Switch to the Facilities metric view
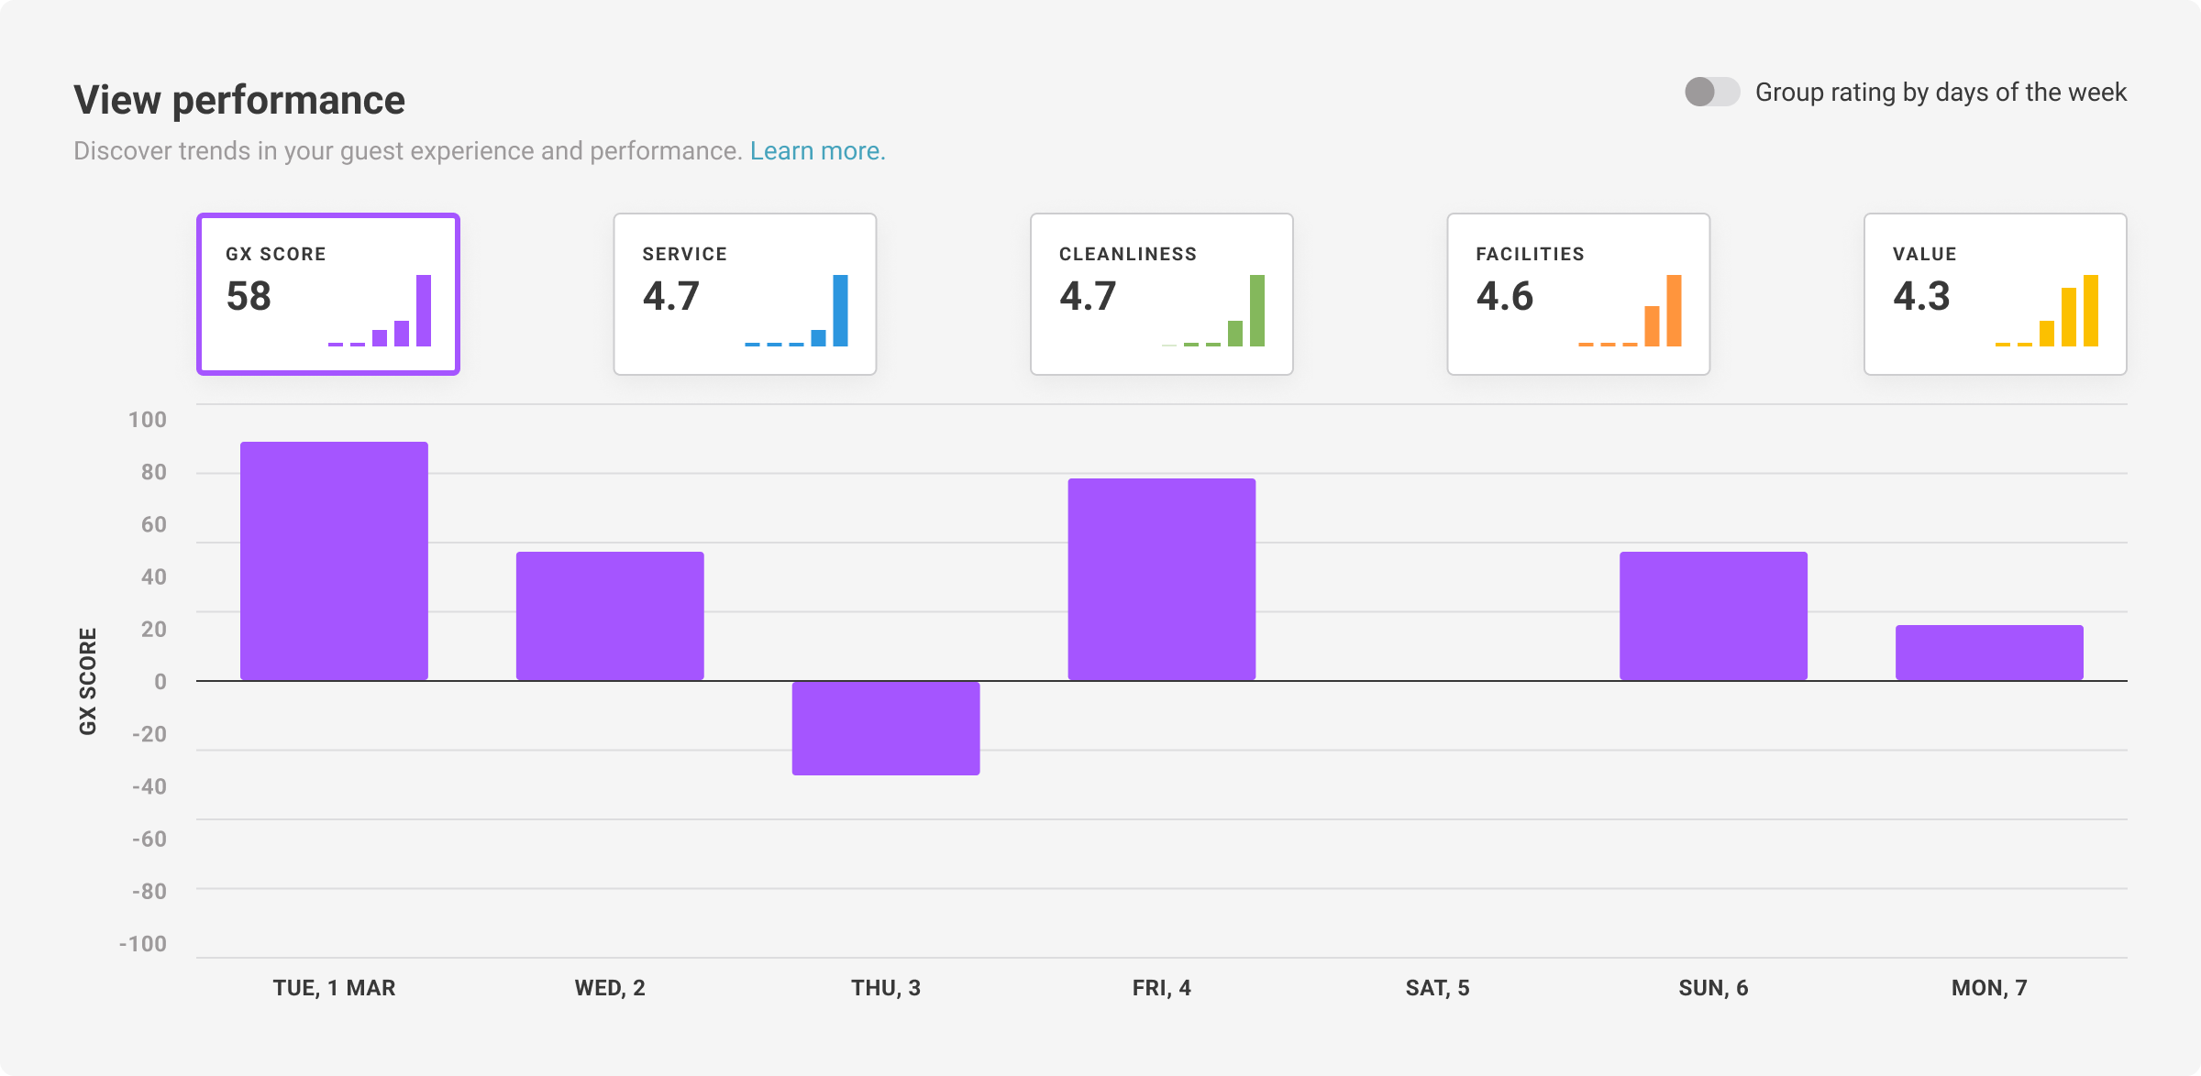 click(1579, 293)
